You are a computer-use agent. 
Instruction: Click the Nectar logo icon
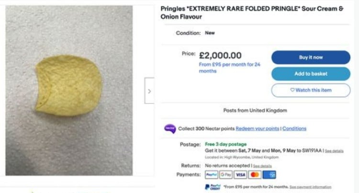pos(170,128)
